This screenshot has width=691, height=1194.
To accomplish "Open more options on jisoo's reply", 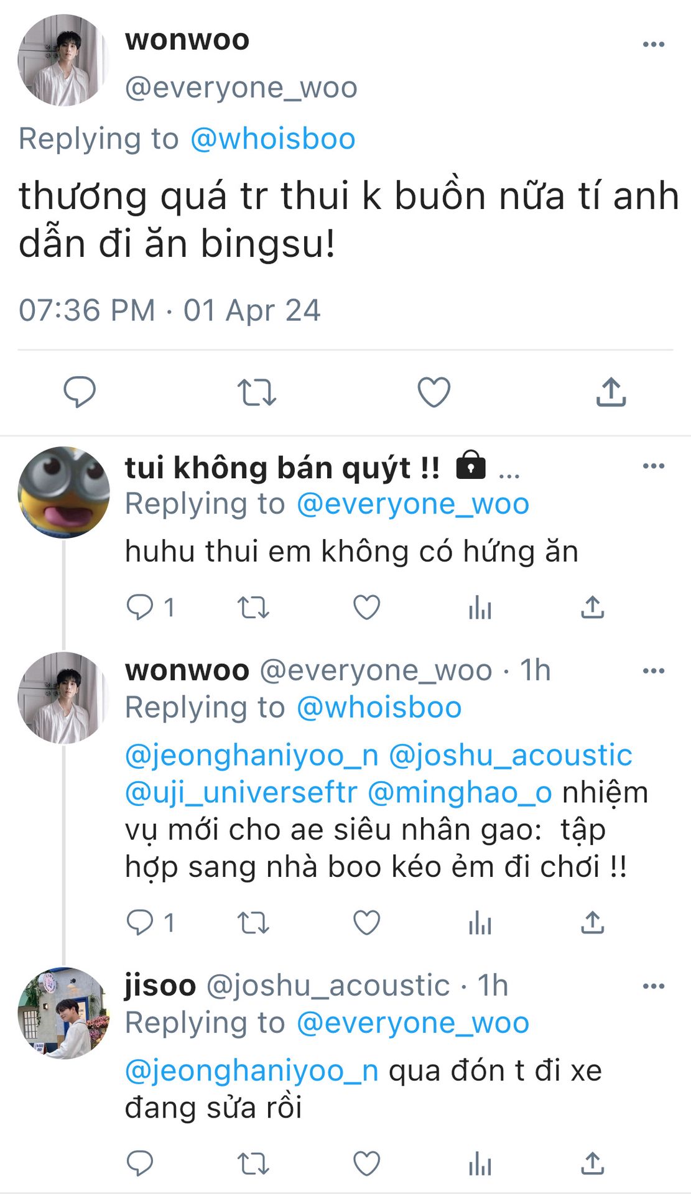I will [653, 986].
